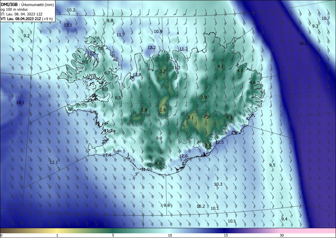Select the legend tick label 30
336x238 pixels.
[x=282, y=236]
